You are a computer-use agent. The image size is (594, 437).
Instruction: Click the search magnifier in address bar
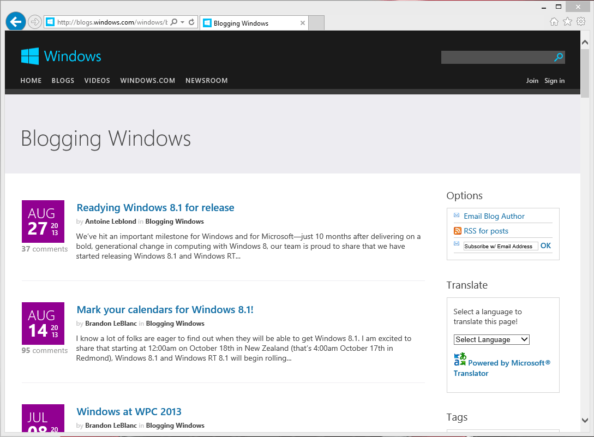click(174, 22)
